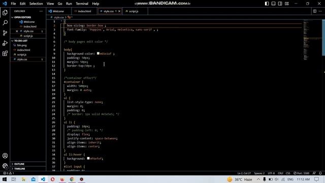Open the Run menu
This screenshot has width=325, height=183.
(x=69, y=4)
